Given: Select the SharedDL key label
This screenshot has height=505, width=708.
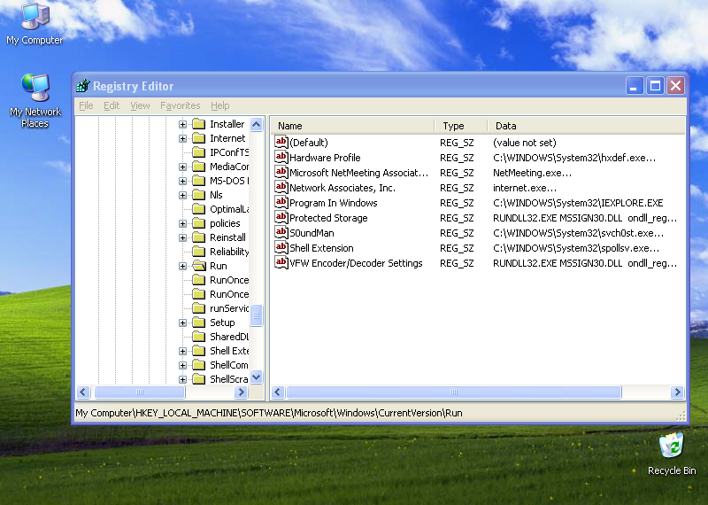Looking at the screenshot, I should [229, 337].
